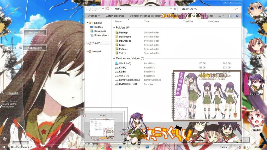Click the Facebook icon in the sidebar dock
267x150 pixels.
(x=15, y=32)
